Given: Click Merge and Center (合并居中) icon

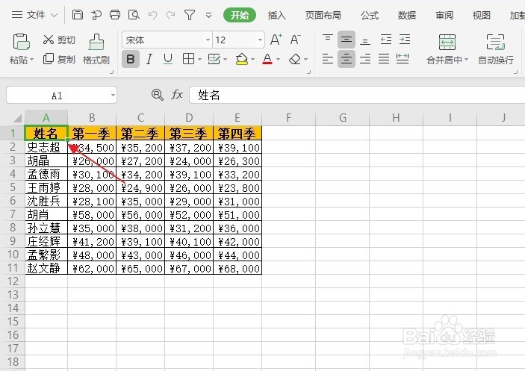Looking at the screenshot, I should [x=447, y=42].
